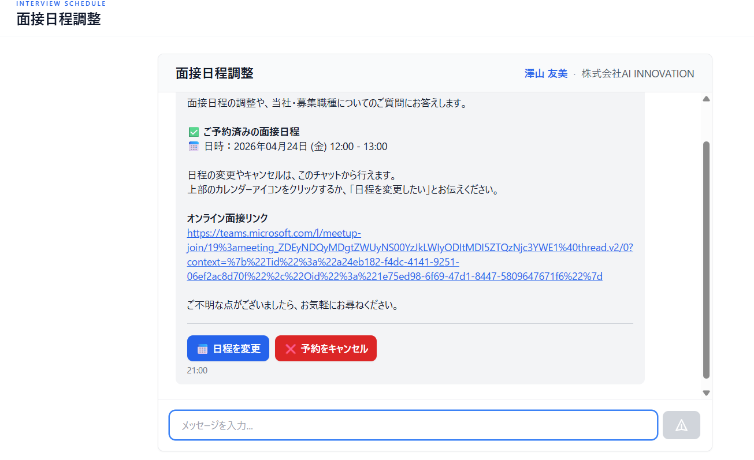
Task: Click the green checkmark icon beside ご予約済みの面接日程
Action: click(194, 132)
